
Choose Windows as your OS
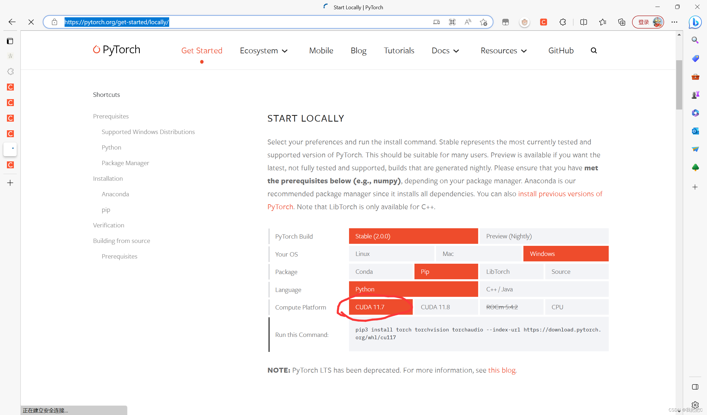566,254
